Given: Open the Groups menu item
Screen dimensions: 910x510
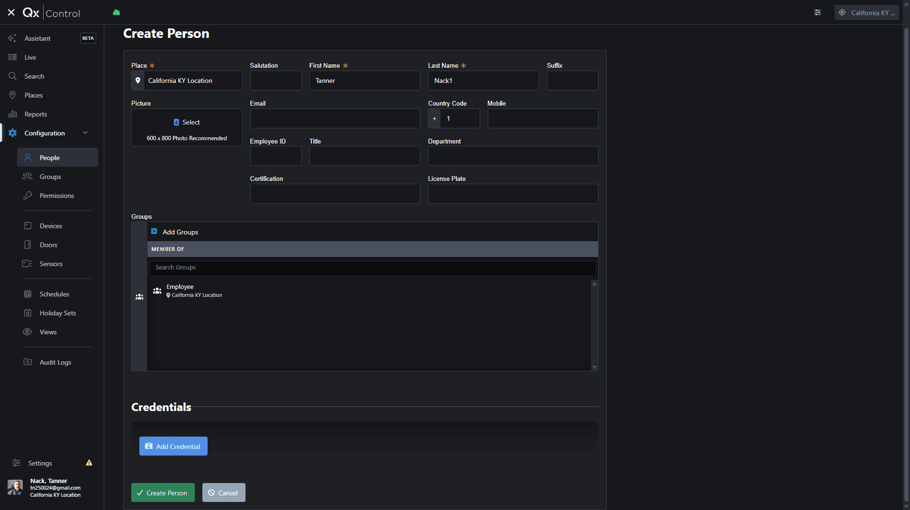Looking at the screenshot, I should [x=57, y=177].
